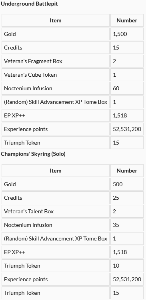Select the second table's Number column header
This screenshot has width=146, height=300.
[x=127, y=171]
